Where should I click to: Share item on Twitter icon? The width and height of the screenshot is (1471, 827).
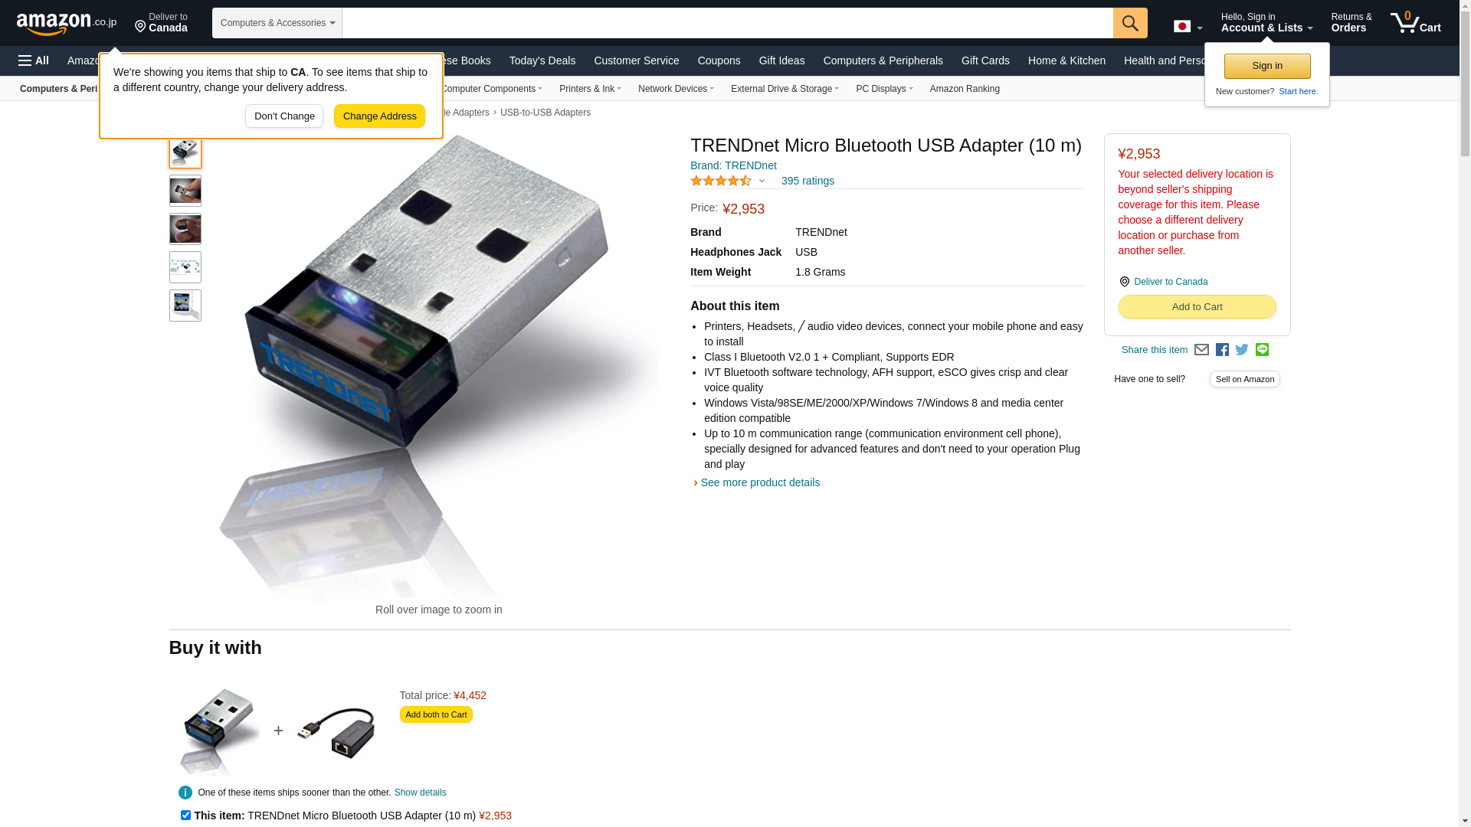(1242, 350)
